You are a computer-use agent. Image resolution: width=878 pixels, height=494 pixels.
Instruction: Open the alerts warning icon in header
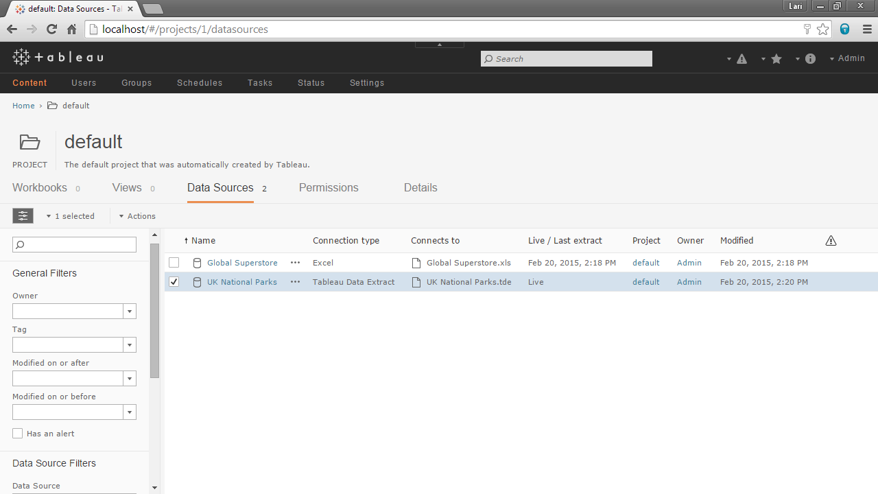pos(741,59)
